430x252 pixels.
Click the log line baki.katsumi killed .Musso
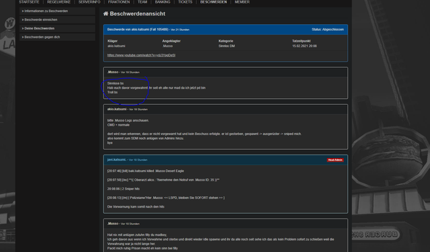(146, 171)
